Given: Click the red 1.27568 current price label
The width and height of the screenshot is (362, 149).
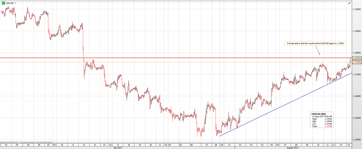Looking at the screenshot, I should (356, 62).
